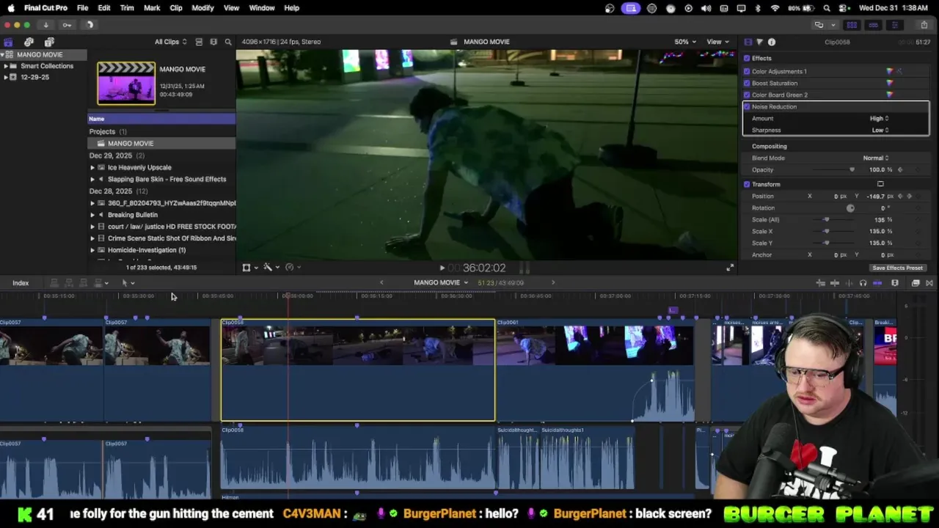
Task: Show or hide the Inspector panel
Action: [x=894, y=25]
